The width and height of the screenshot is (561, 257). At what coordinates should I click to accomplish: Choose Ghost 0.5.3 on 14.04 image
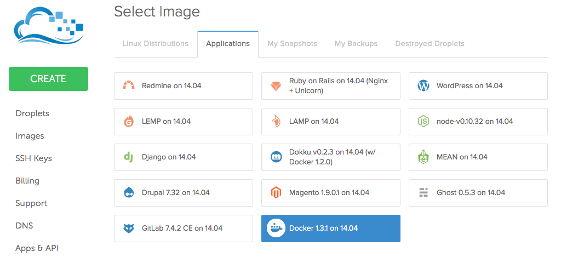pyautogui.click(x=478, y=193)
